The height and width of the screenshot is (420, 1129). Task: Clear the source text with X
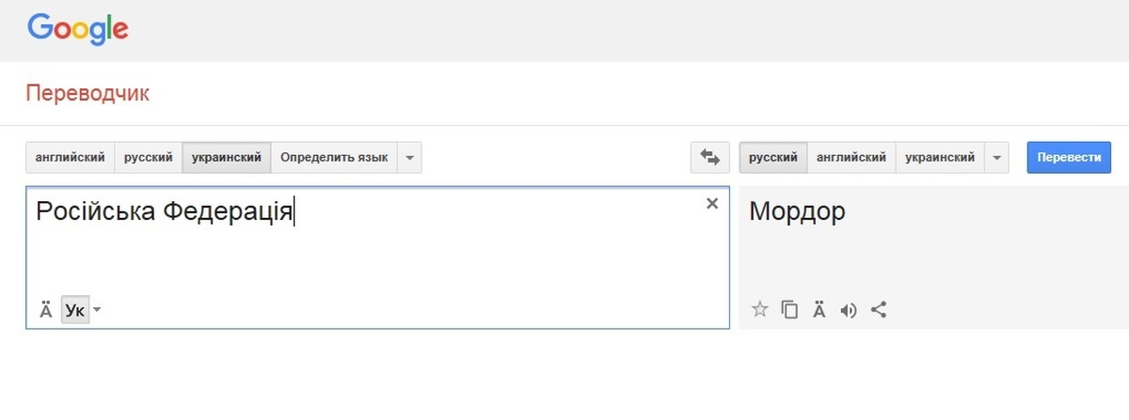(712, 204)
